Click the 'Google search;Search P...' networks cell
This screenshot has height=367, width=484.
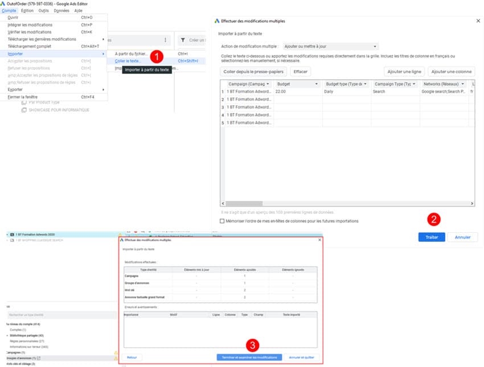(444, 92)
